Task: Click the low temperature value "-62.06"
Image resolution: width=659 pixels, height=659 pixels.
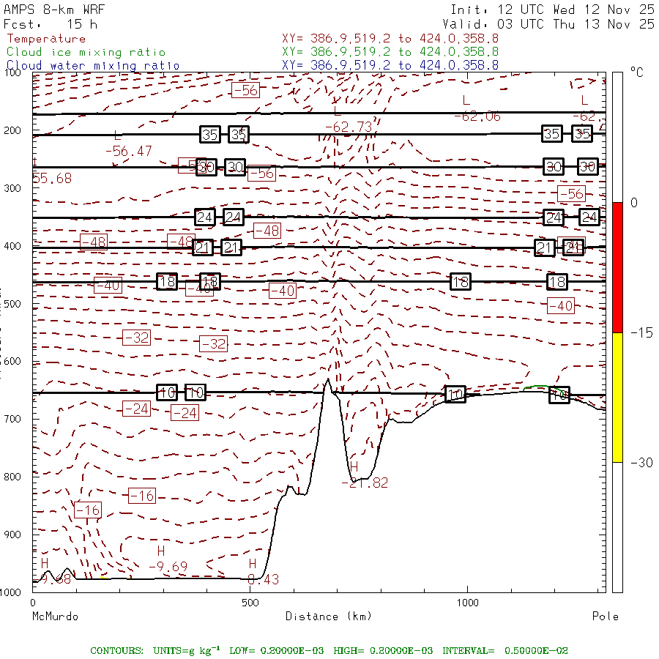Action: pyautogui.click(x=477, y=116)
